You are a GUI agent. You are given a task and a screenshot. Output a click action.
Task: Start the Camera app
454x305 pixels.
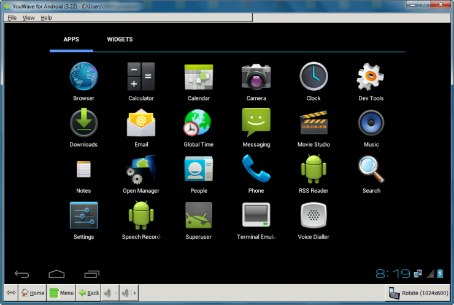point(256,77)
